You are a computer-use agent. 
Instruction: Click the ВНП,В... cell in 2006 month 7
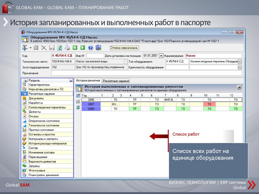click(x=170, y=100)
